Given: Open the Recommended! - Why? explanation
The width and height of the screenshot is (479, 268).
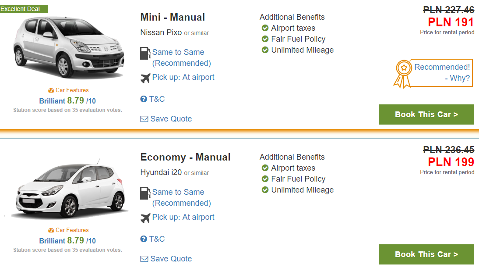Looking at the screenshot, I should click(x=442, y=72).
